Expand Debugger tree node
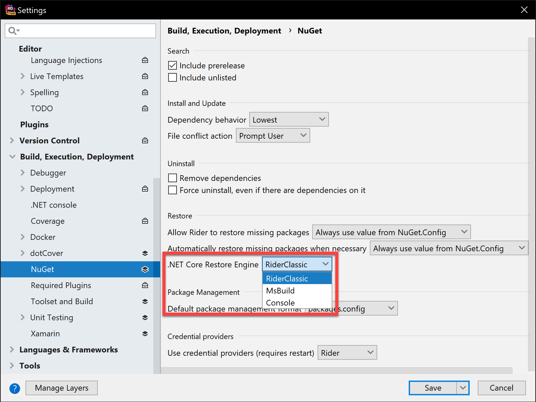Viewport: 536px width, 402px height. coord(22,173)
